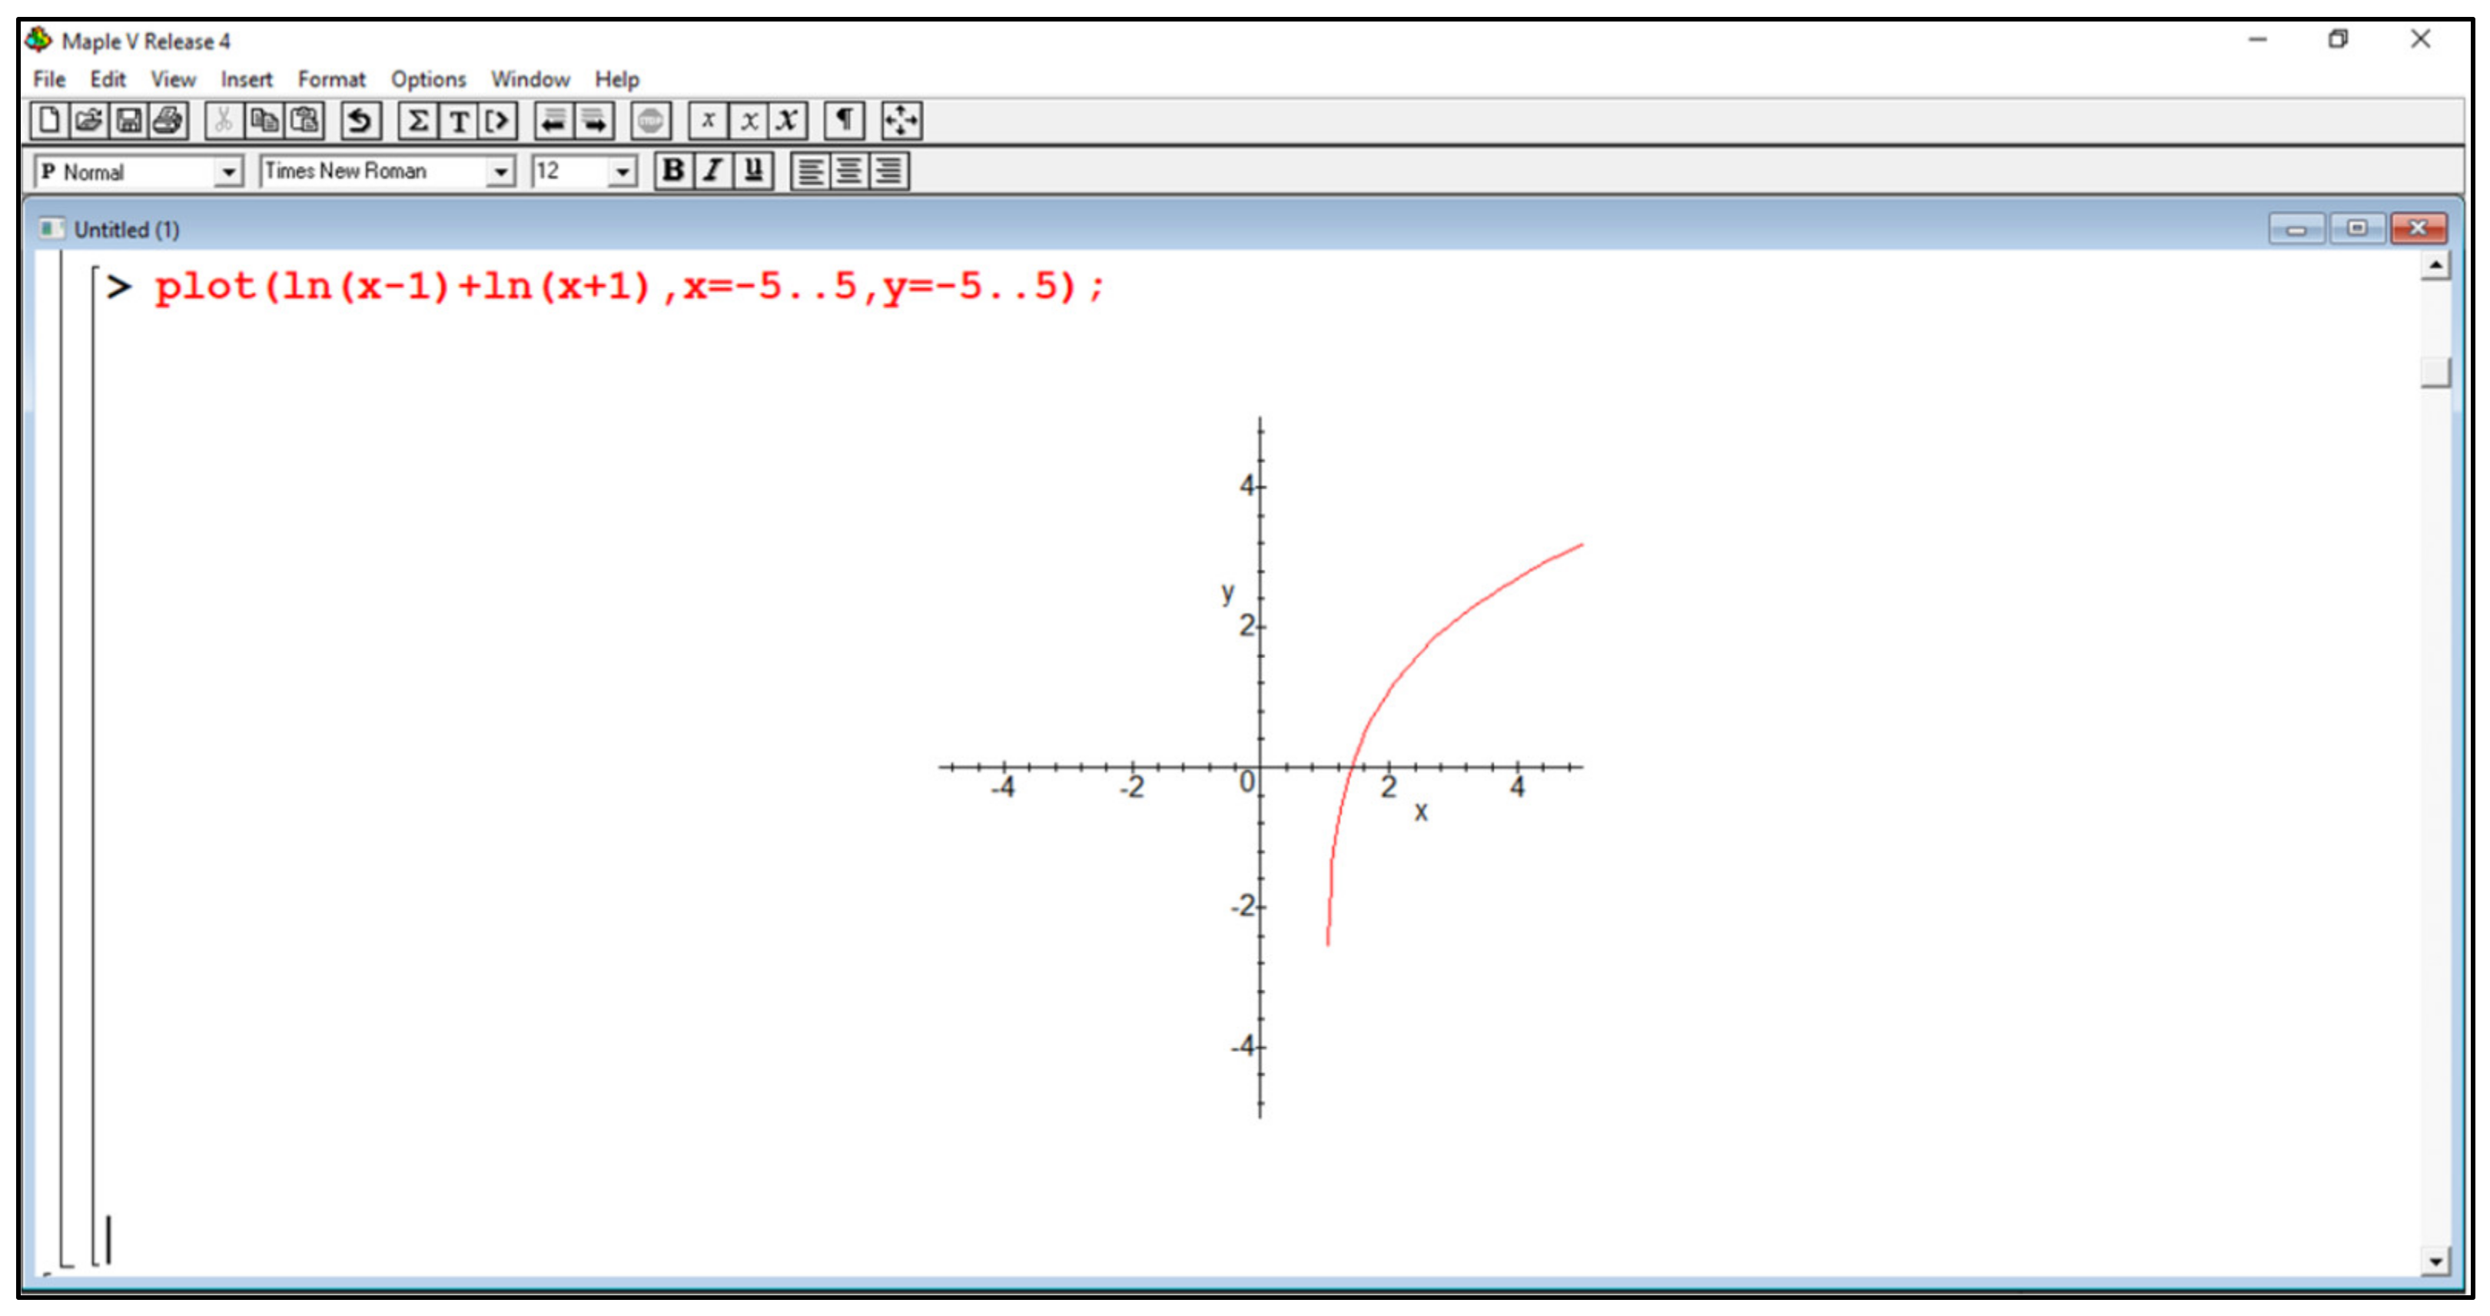Expand the Times New Roman font dropdown

[500, 172]
